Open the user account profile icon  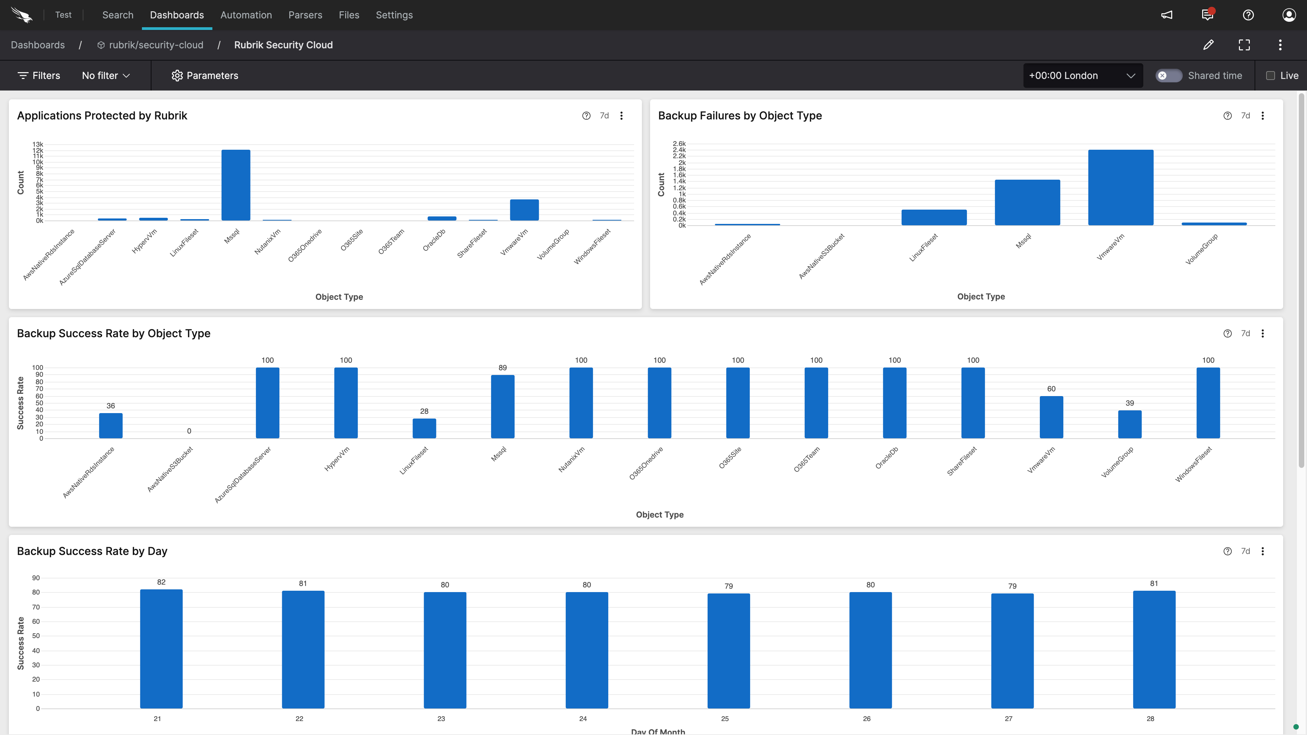pos(1289,15)
